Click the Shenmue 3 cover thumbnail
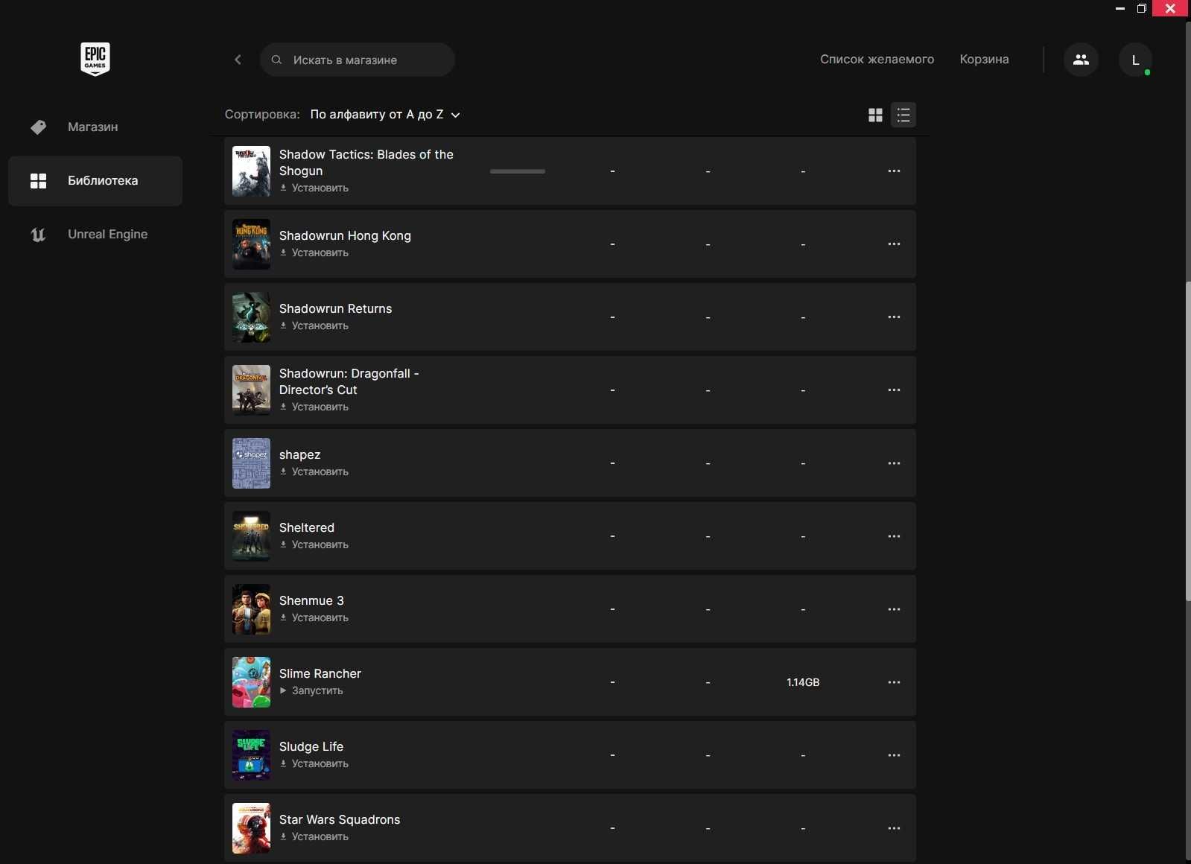The image size is (1191, 864). [251, 609]
